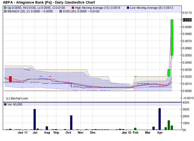Click the Vol: 60,000 label
The image size is (194, 141).
15,104
